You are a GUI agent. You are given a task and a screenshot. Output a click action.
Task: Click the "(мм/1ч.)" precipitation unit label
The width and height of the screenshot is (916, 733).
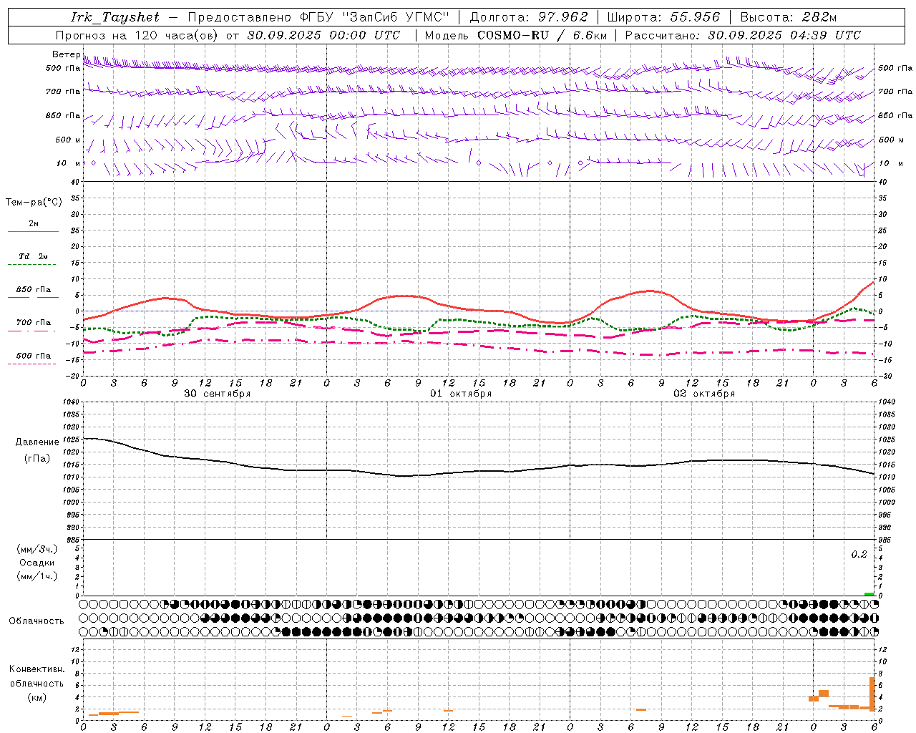pyautogui.click(x=37, y=576)
